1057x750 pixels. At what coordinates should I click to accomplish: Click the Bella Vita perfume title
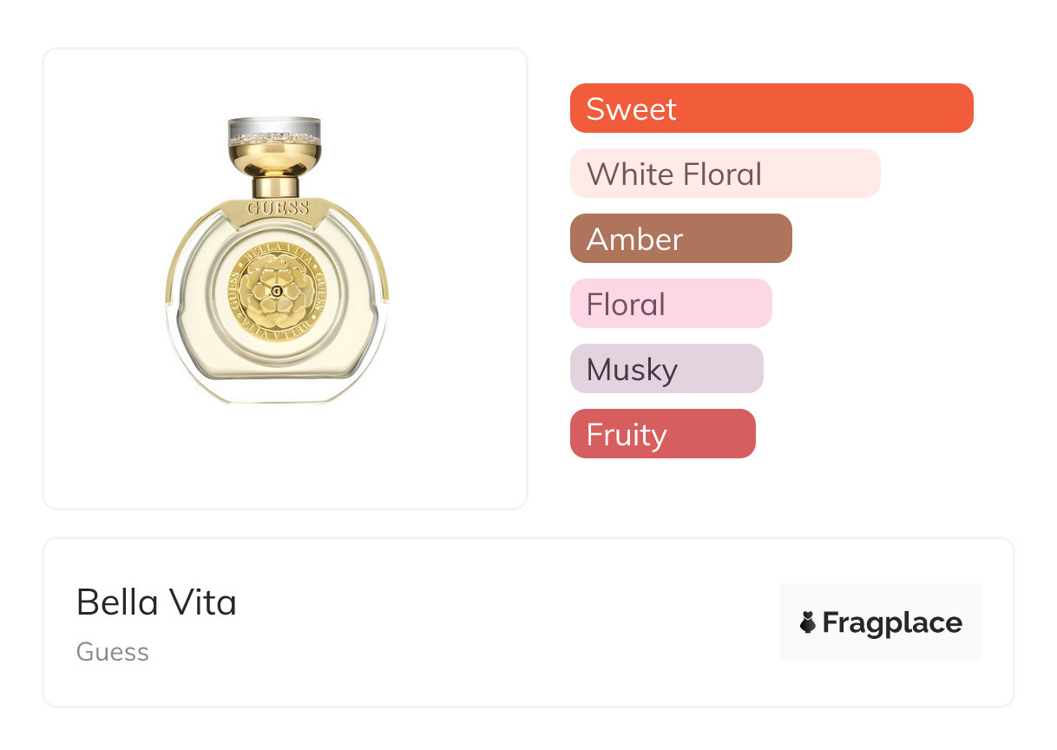pos(156,602)
